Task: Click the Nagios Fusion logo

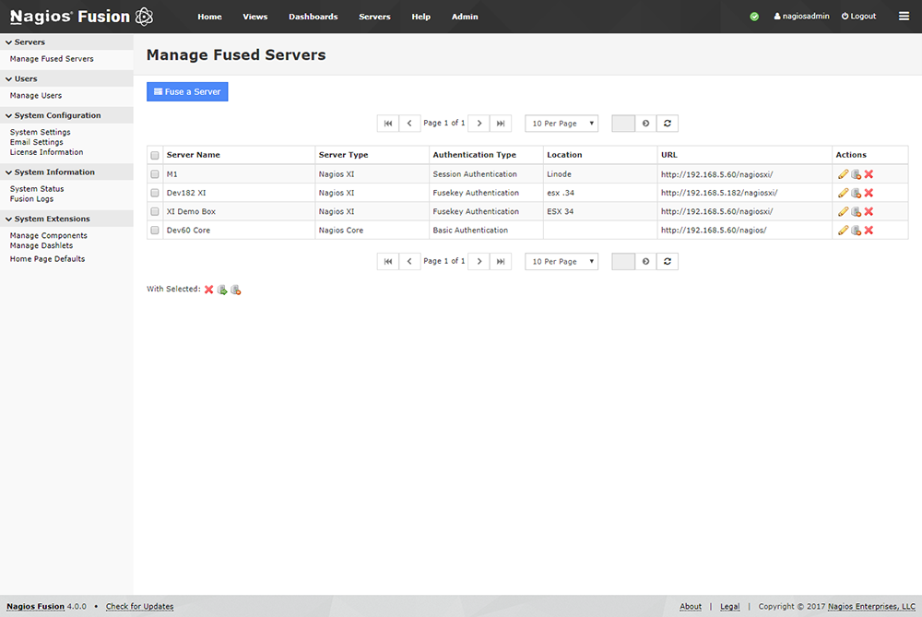Action: pos(81,17)
